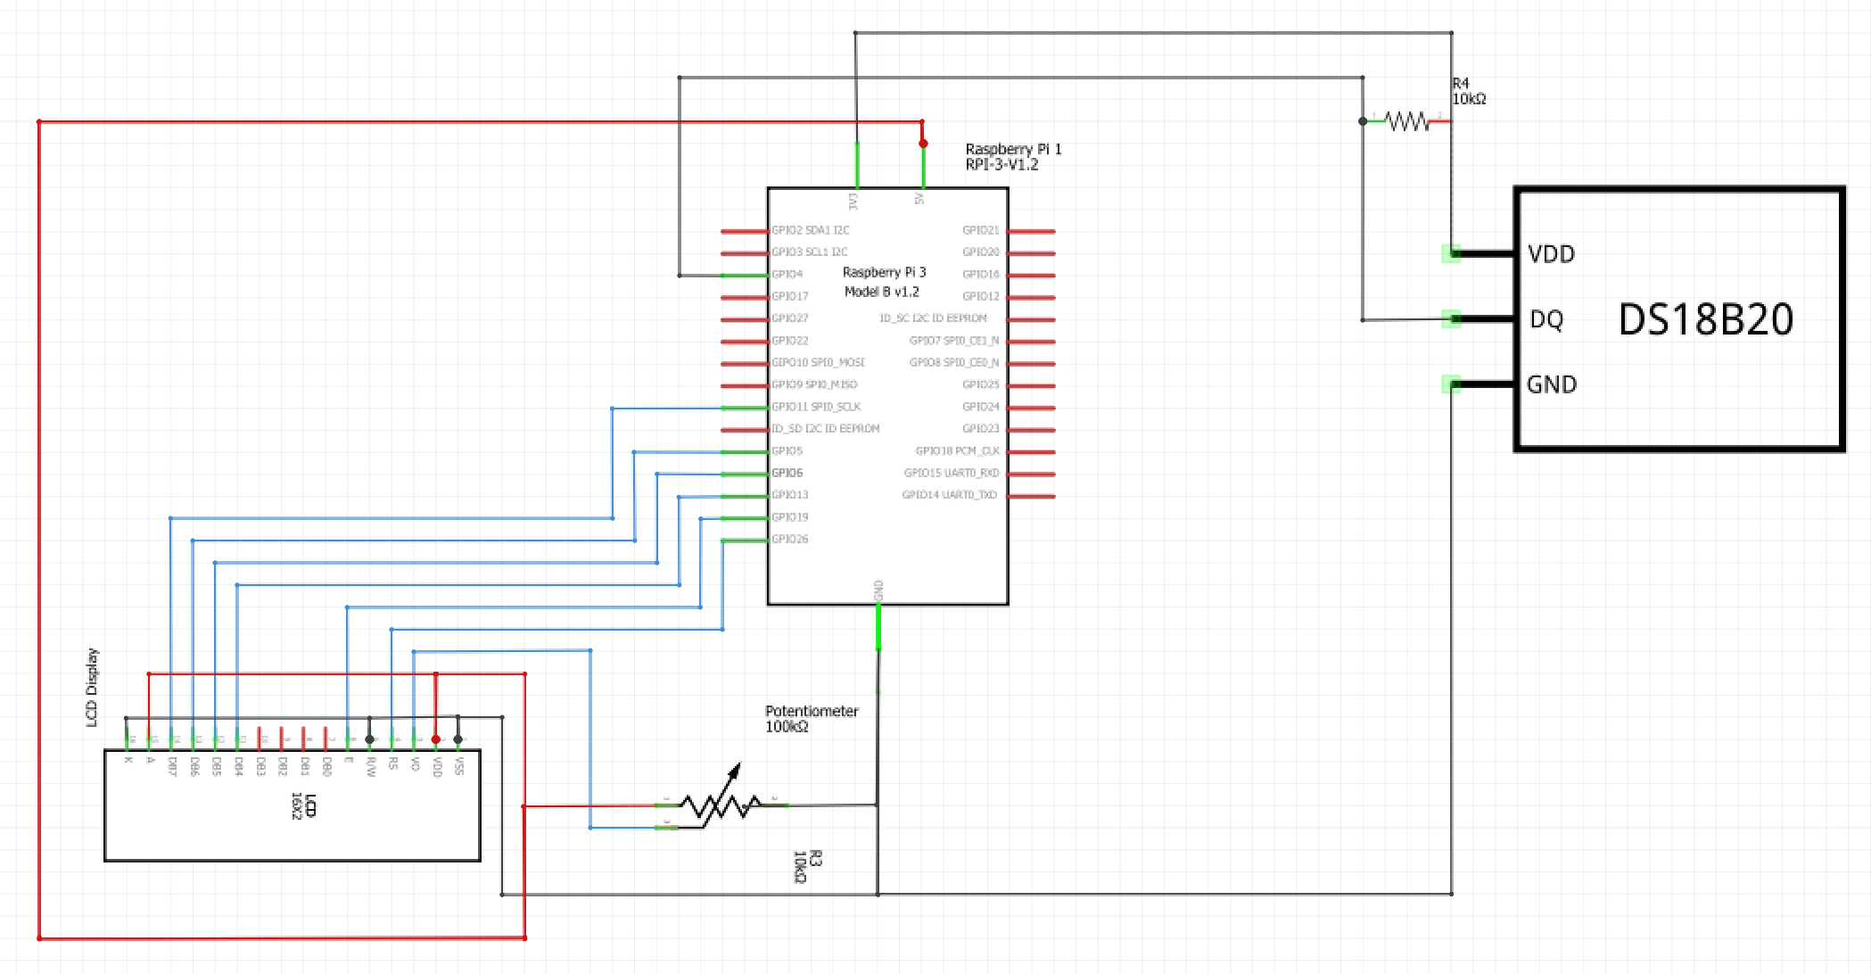Viewport: 1871px width, 974px height.
Task: Click the R4 10kΩ resistor label
Action: click(1469, 91)
